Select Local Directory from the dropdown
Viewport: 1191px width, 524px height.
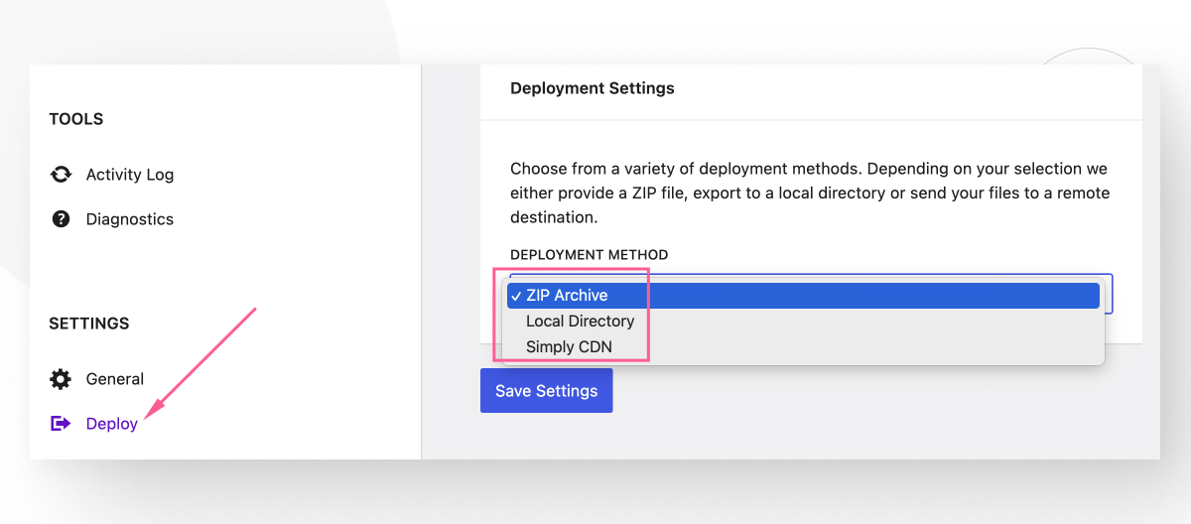click(x=580, y=322)
